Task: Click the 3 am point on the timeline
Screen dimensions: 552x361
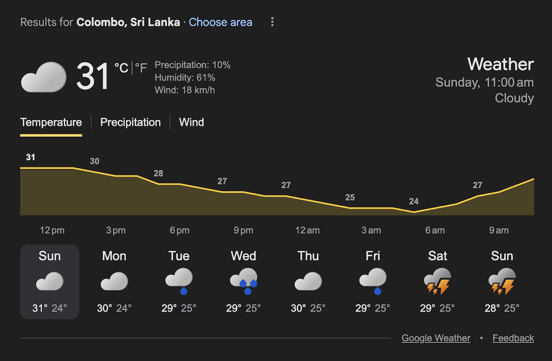Action: (371, 230)
